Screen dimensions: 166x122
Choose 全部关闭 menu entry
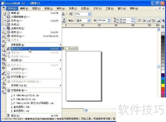click(x=34, y=29)
